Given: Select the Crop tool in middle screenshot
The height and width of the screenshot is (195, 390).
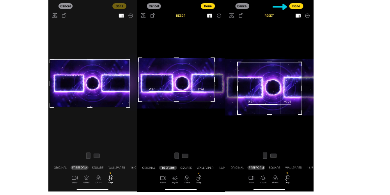Looking at the screenshot, I should pos(199,179).
